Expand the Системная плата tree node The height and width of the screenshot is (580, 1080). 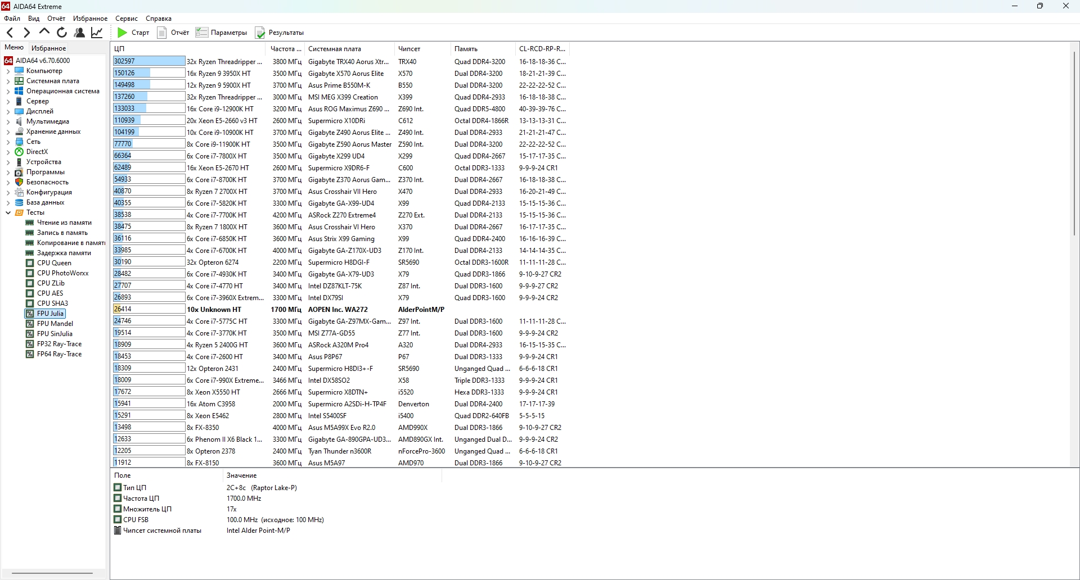(x=8, y=81)
